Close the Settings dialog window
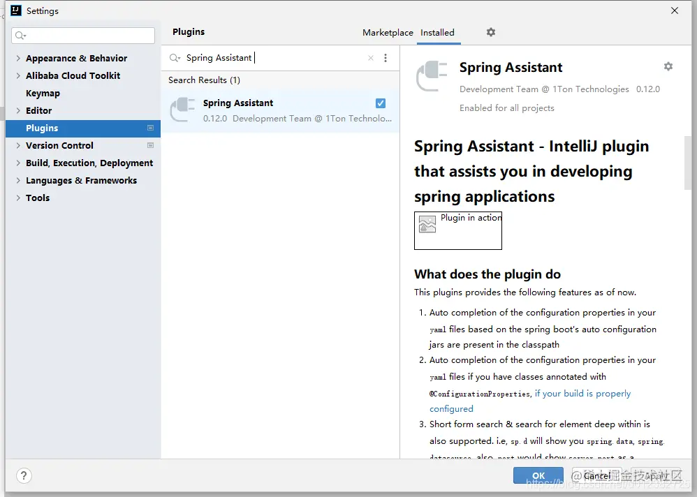697x497 pixels. click(x=675, y=10)
